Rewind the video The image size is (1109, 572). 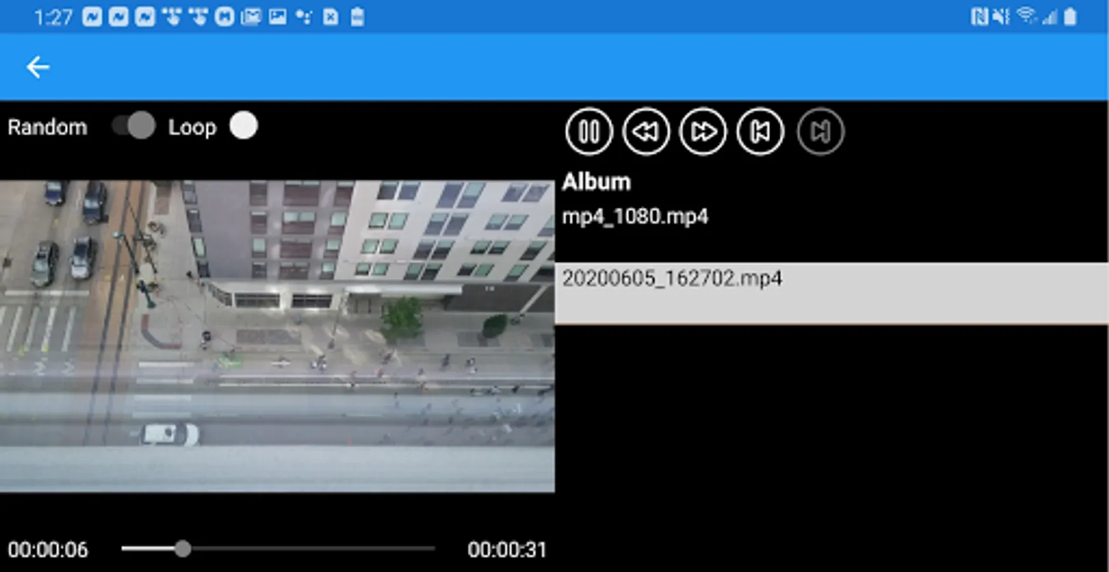point(646,132)
